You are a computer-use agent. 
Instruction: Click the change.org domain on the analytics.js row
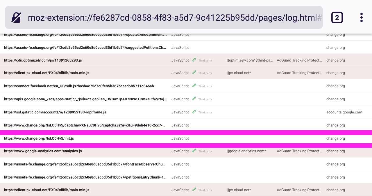[335, 151]
